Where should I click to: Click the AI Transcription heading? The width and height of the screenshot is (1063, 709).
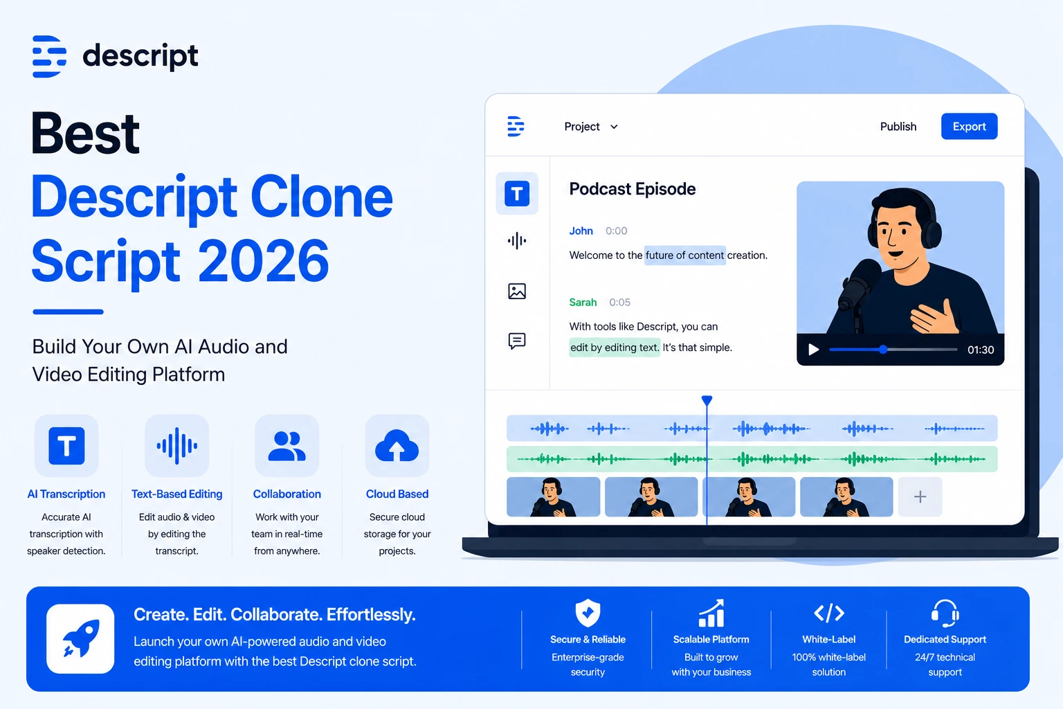point(66,494)
